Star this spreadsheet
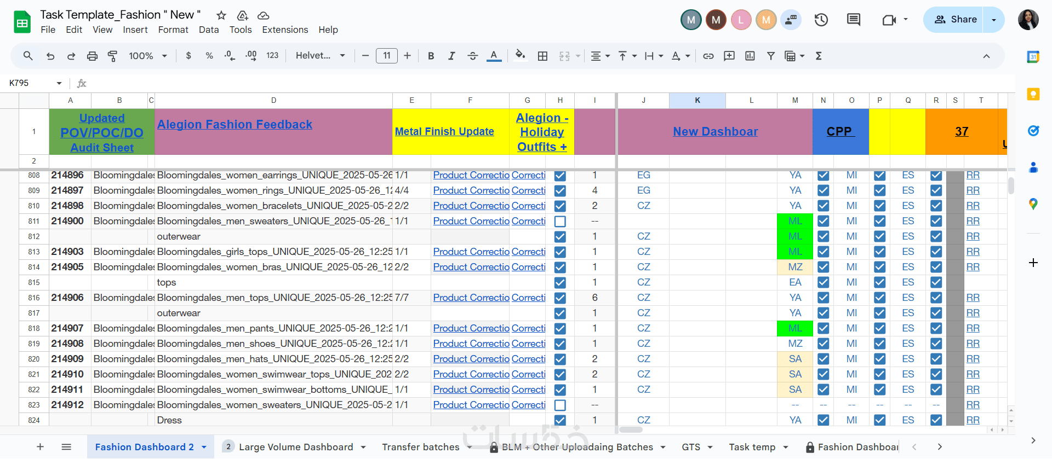1052x459 pixels. [221, 15]
